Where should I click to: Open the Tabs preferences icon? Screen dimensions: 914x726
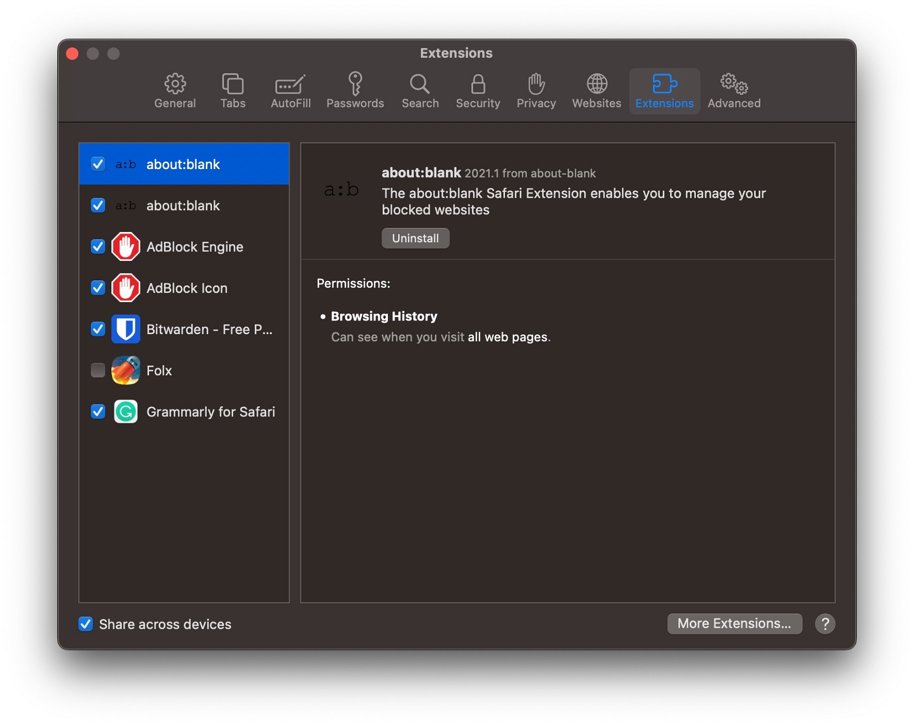(232, 84)
